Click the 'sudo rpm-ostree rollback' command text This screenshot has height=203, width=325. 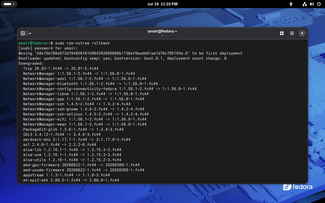(x=83, y=43)
